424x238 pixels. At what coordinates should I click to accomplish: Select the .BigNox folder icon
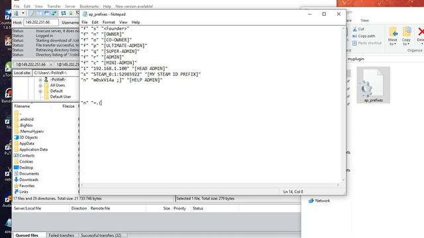[x=16, y=125]
